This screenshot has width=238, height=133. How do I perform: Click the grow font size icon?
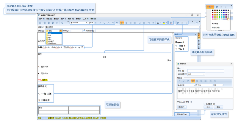tap(113, 23)
